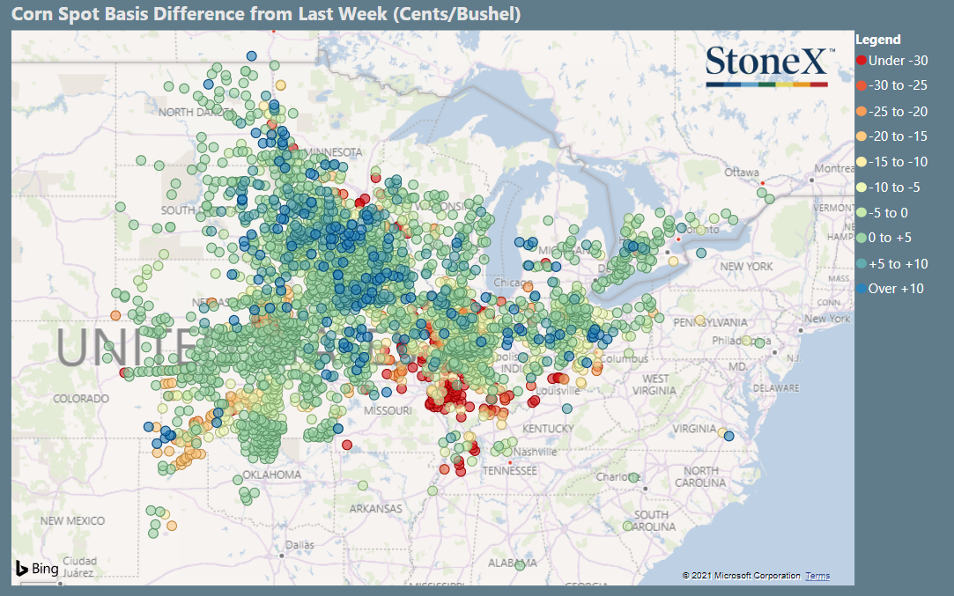
Task: Click the StoneX logo
Action: (x=770, y=66)
